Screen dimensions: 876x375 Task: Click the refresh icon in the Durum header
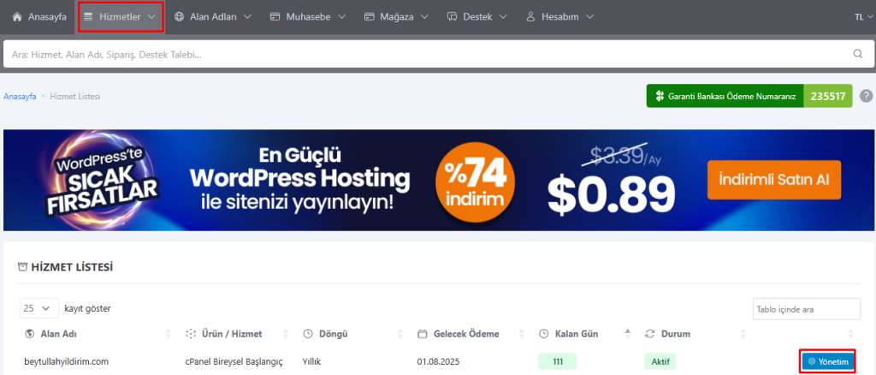649,334
